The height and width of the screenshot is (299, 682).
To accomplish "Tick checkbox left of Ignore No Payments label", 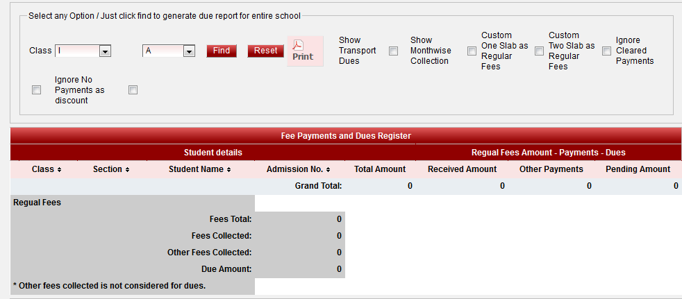I will coord(37,90).
